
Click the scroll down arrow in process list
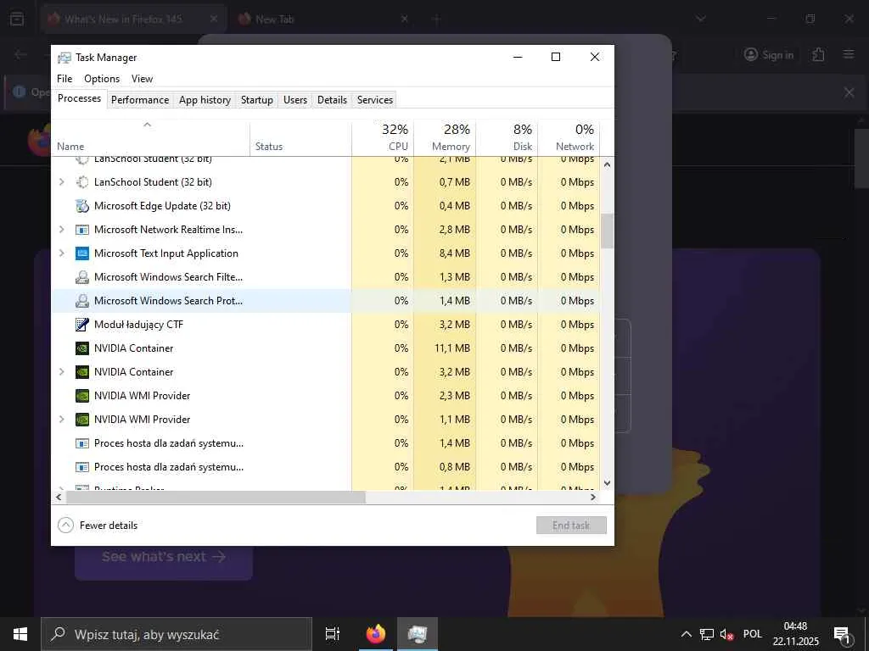click(x=608, y=482)
